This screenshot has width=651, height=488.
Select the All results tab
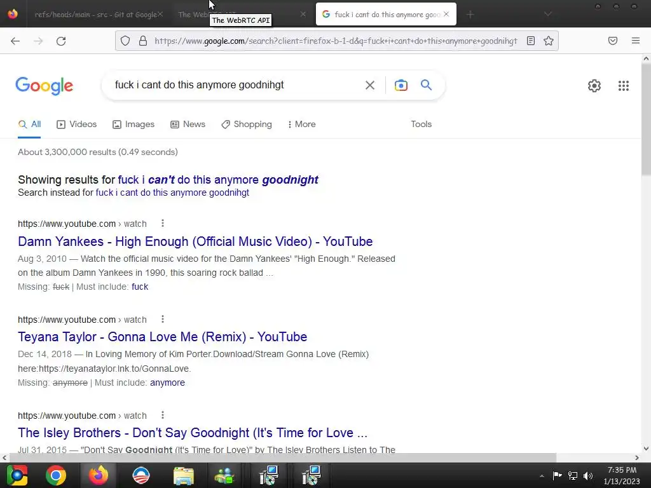[x=29, y=124]
